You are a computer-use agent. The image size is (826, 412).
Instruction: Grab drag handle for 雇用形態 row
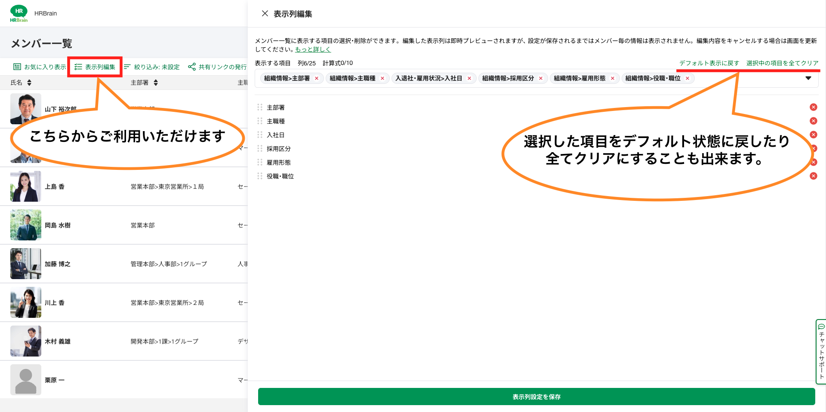pyautogui.click(x=260, y=162)
